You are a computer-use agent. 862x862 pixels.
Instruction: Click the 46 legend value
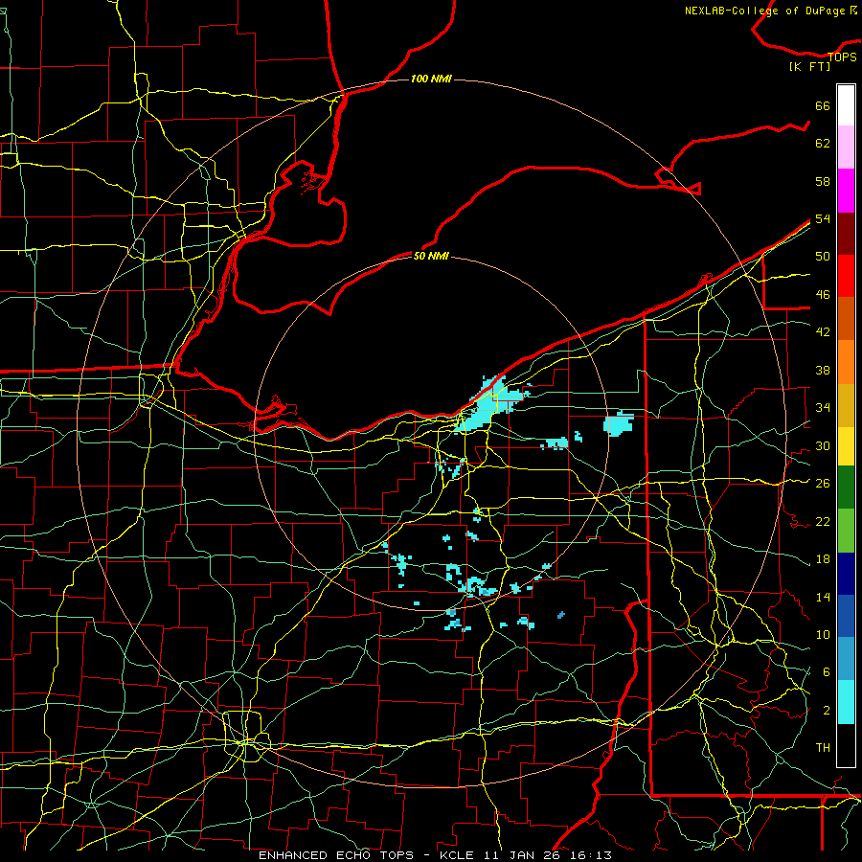[x=823, y=295]
